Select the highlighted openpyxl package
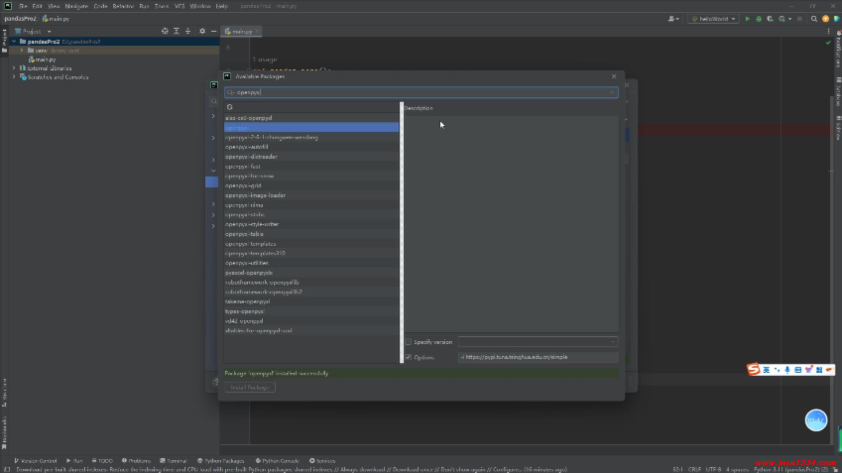Screen dimensions: 842x473 tap(311, 128)
